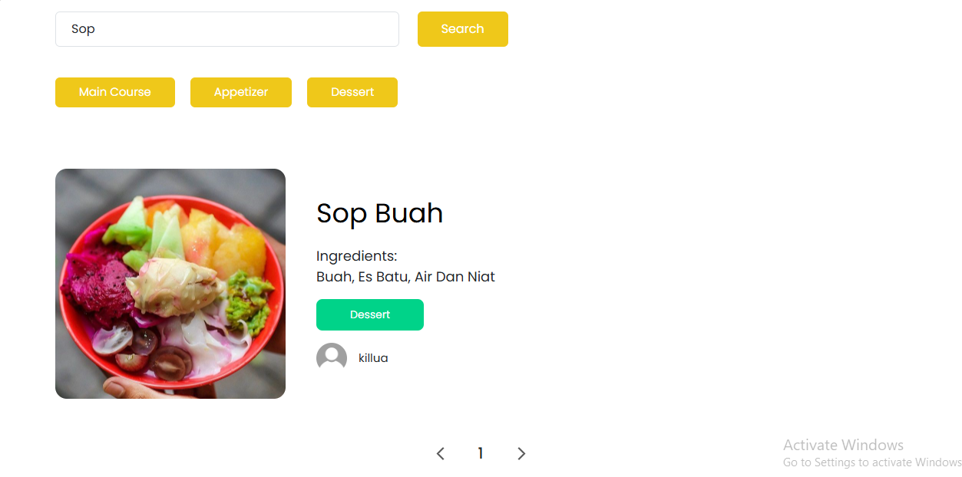
Task: Click the killua username link
Action: [x=373, y=357]
